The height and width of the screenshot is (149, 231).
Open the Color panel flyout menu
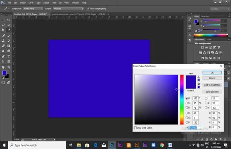pyautogui.click(x=229, y=16)
